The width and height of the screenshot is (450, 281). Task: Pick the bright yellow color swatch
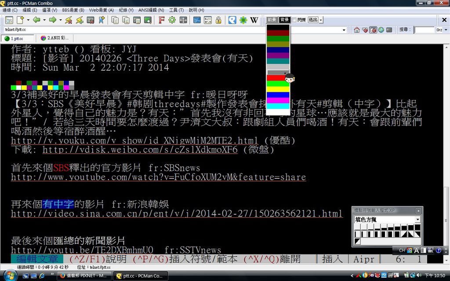(x=278, y=89)
